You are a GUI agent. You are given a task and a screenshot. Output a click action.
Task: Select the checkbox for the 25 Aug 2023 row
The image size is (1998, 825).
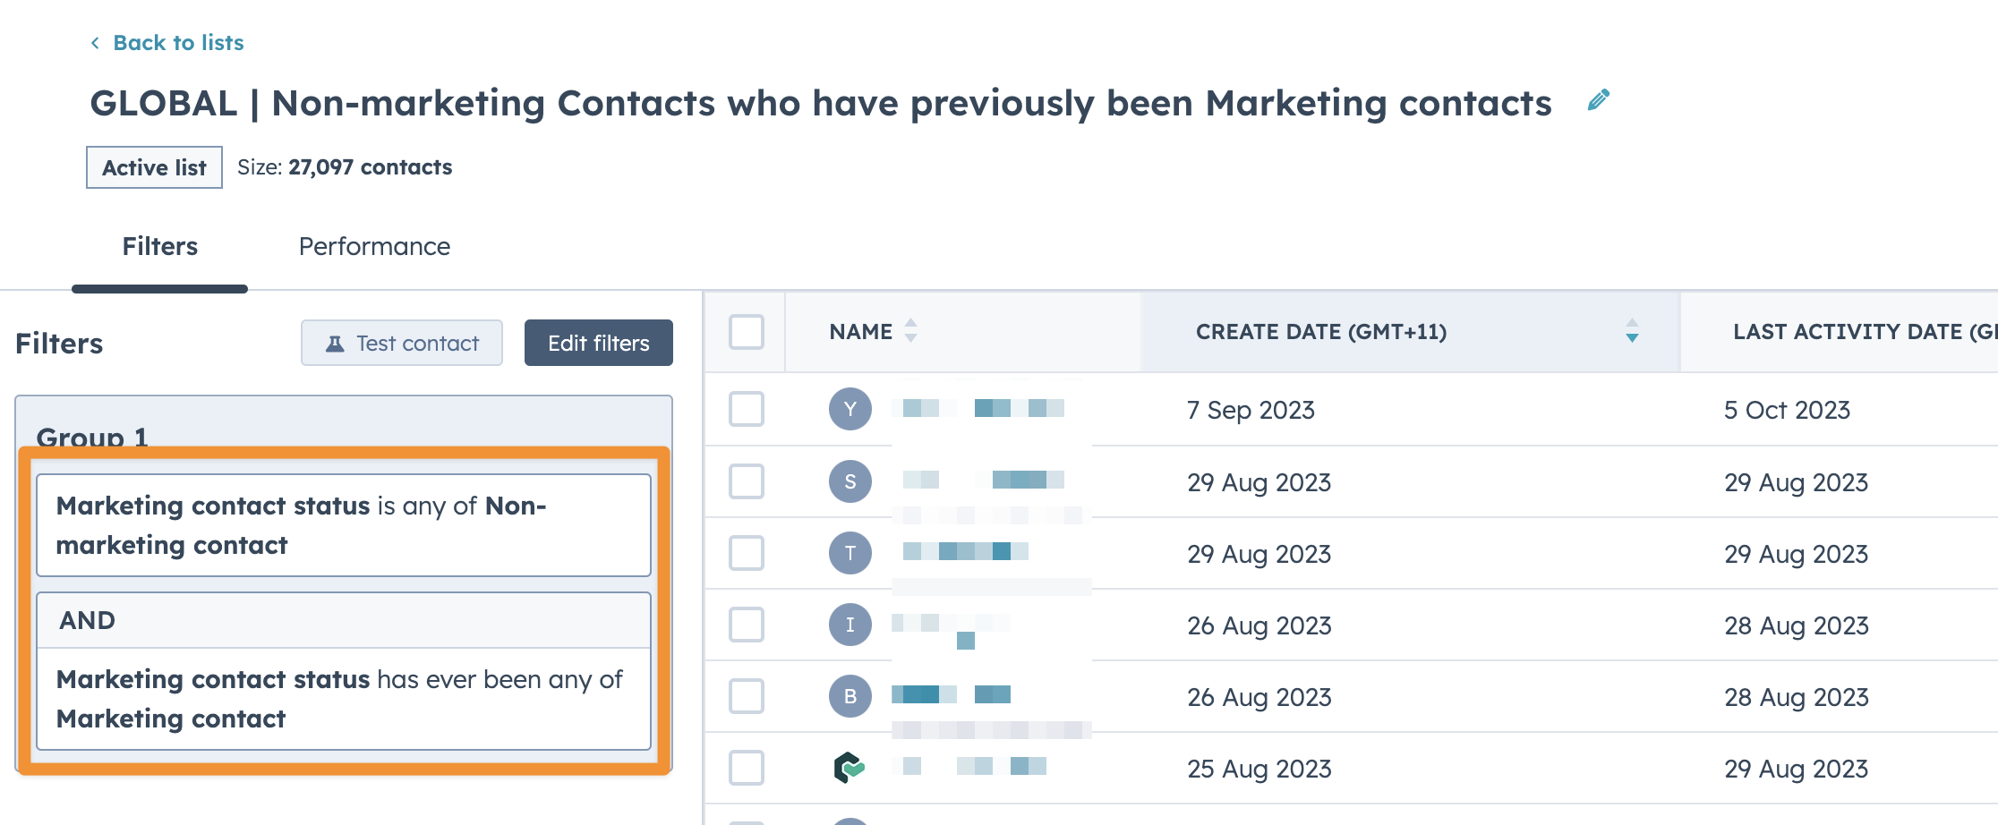(x=746, y=768)
